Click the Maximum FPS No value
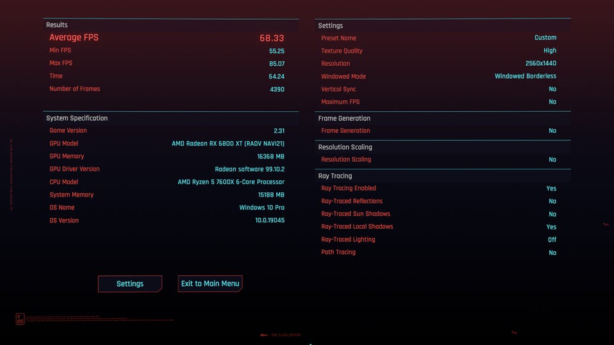Screen dimensions: 614x345 click(x=552, y=102)
